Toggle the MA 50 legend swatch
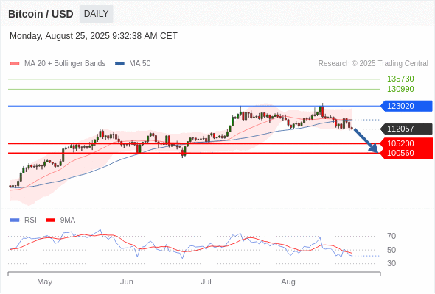Image resolution: width=435 pixels, height=294 pixels. coord(119,64)
